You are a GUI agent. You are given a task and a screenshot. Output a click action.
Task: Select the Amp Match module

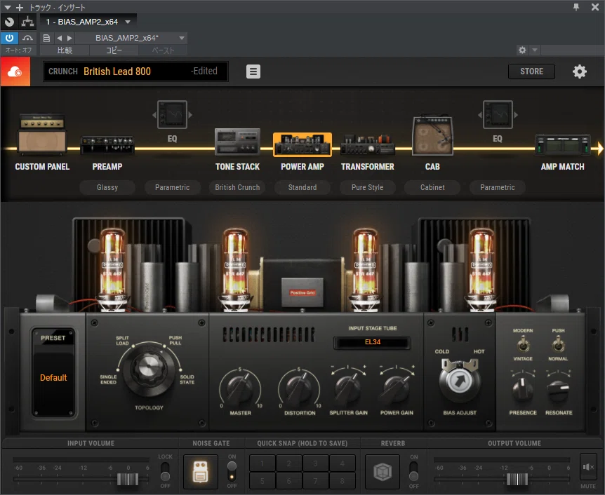click(563, 144)
